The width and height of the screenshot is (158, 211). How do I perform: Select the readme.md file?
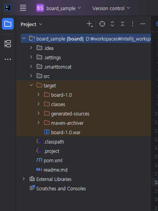tap(52, 170)
